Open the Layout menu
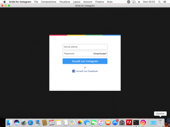Viewport: 170px width, 127px height. pyautogui.click(x=77, y=2)
